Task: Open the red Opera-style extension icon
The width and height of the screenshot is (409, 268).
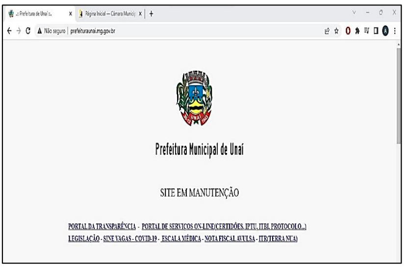Action: 348,31
